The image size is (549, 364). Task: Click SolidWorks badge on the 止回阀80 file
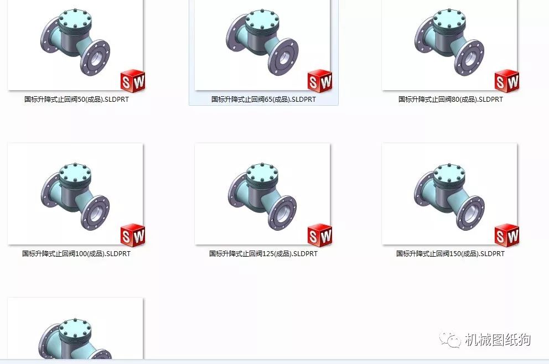[x=506, y=81]
